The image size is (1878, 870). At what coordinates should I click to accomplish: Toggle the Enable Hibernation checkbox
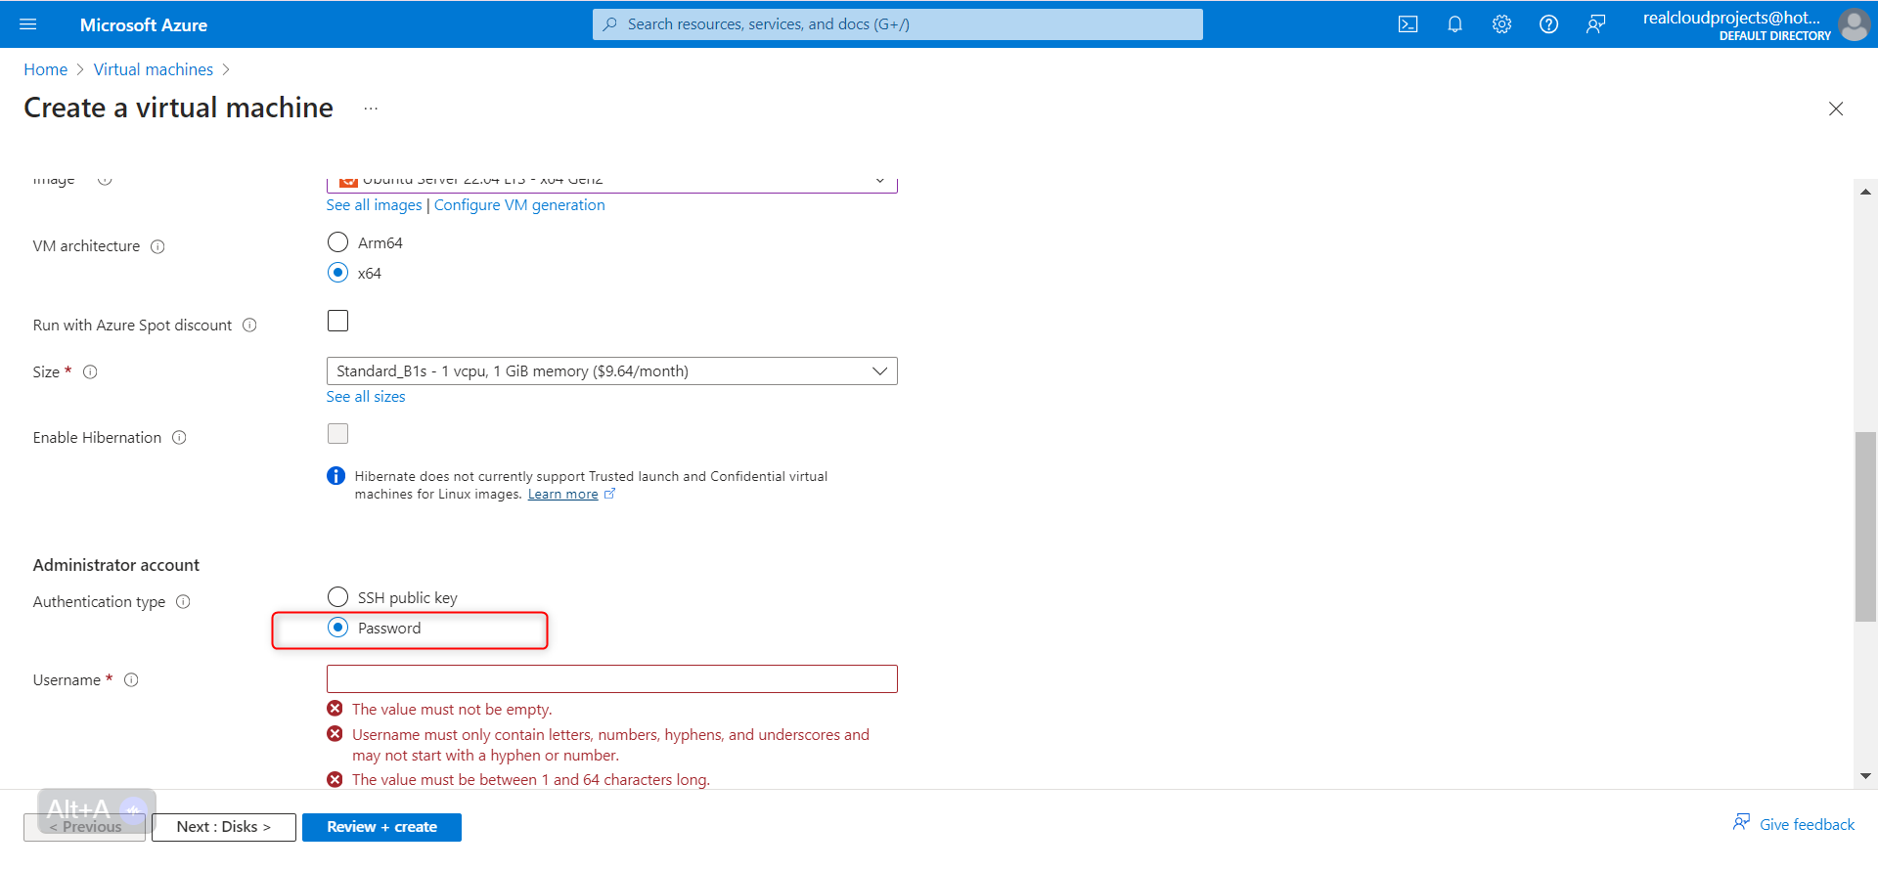337,433
